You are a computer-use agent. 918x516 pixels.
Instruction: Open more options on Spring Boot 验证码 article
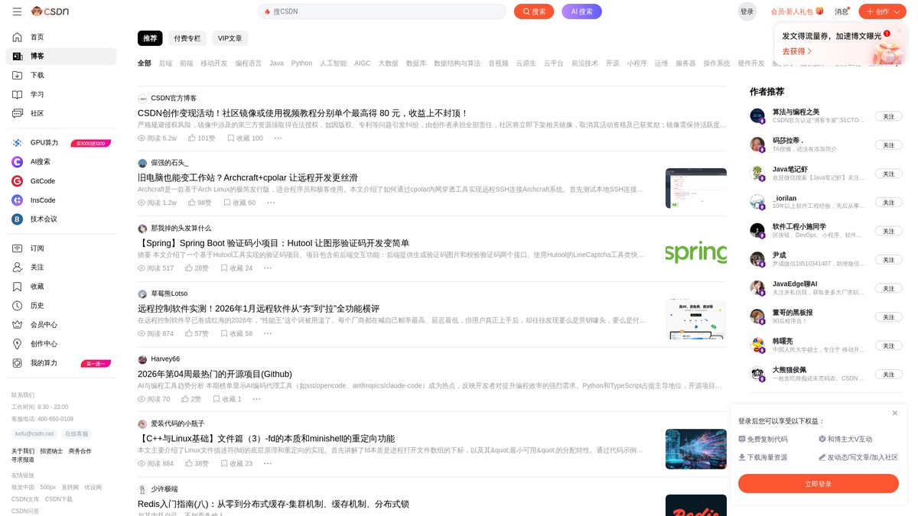(268, 268)
